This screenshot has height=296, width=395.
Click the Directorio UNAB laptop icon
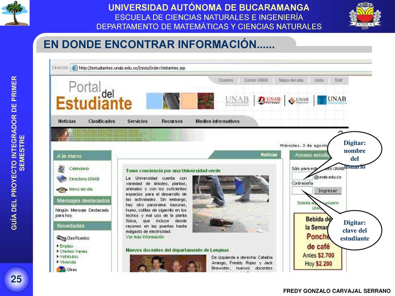[x=61, y=179]
